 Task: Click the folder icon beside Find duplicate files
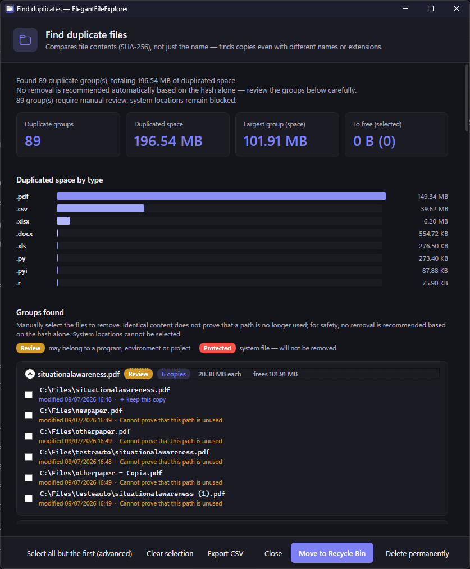pos(25,40)
